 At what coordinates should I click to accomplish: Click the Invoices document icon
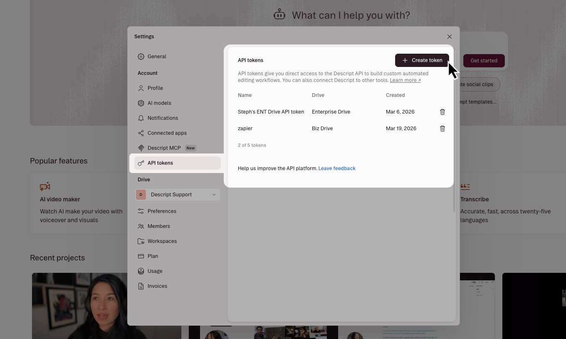141,286
